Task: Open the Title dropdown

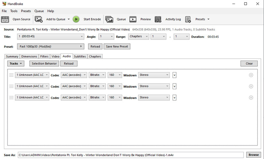Action: click(x=50, y=37)
